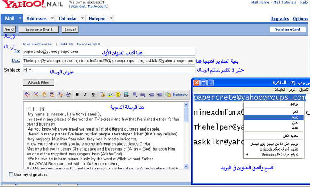Image resolution: width=310 pixels, height=187 pixels.
Task: Choose تراجع (Undo) in the context menu
Action: [x=274, y=104]
